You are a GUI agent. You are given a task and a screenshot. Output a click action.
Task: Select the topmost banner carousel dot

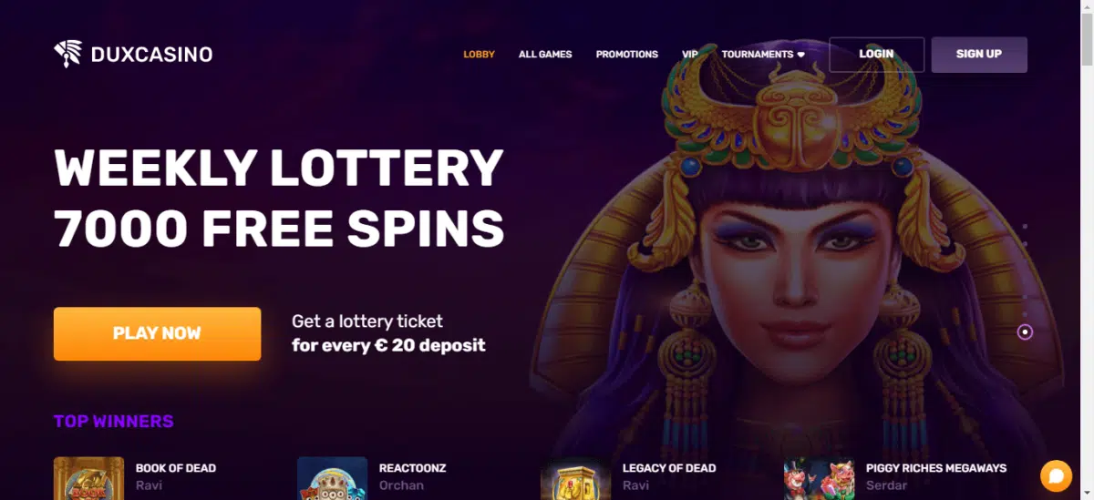tap(1026, 226)
